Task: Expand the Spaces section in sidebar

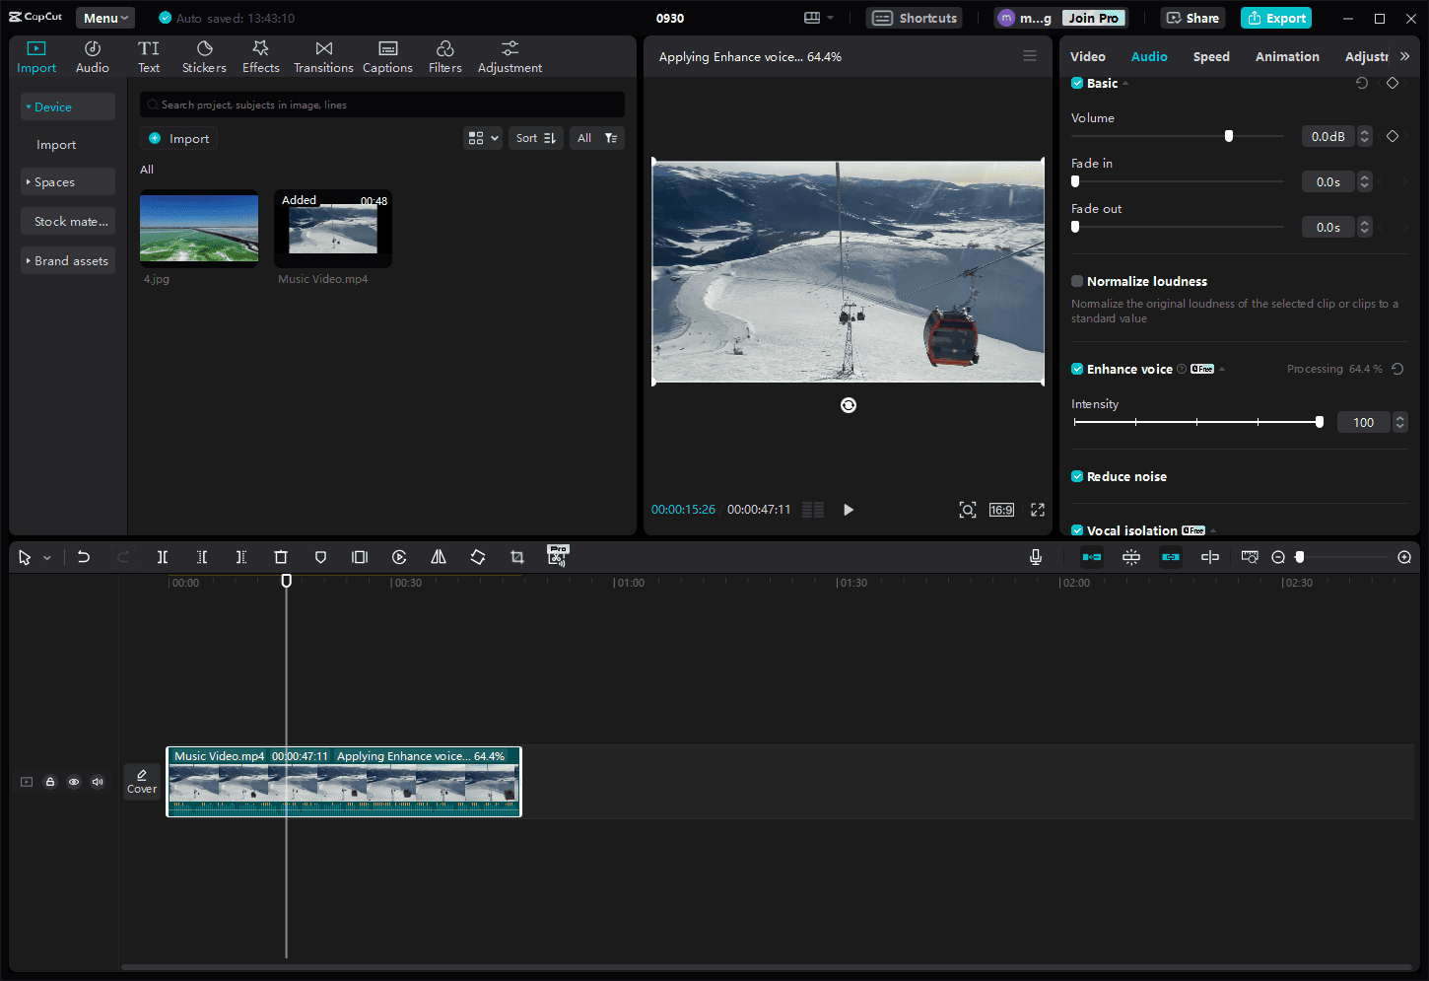Action: (67, 182)
